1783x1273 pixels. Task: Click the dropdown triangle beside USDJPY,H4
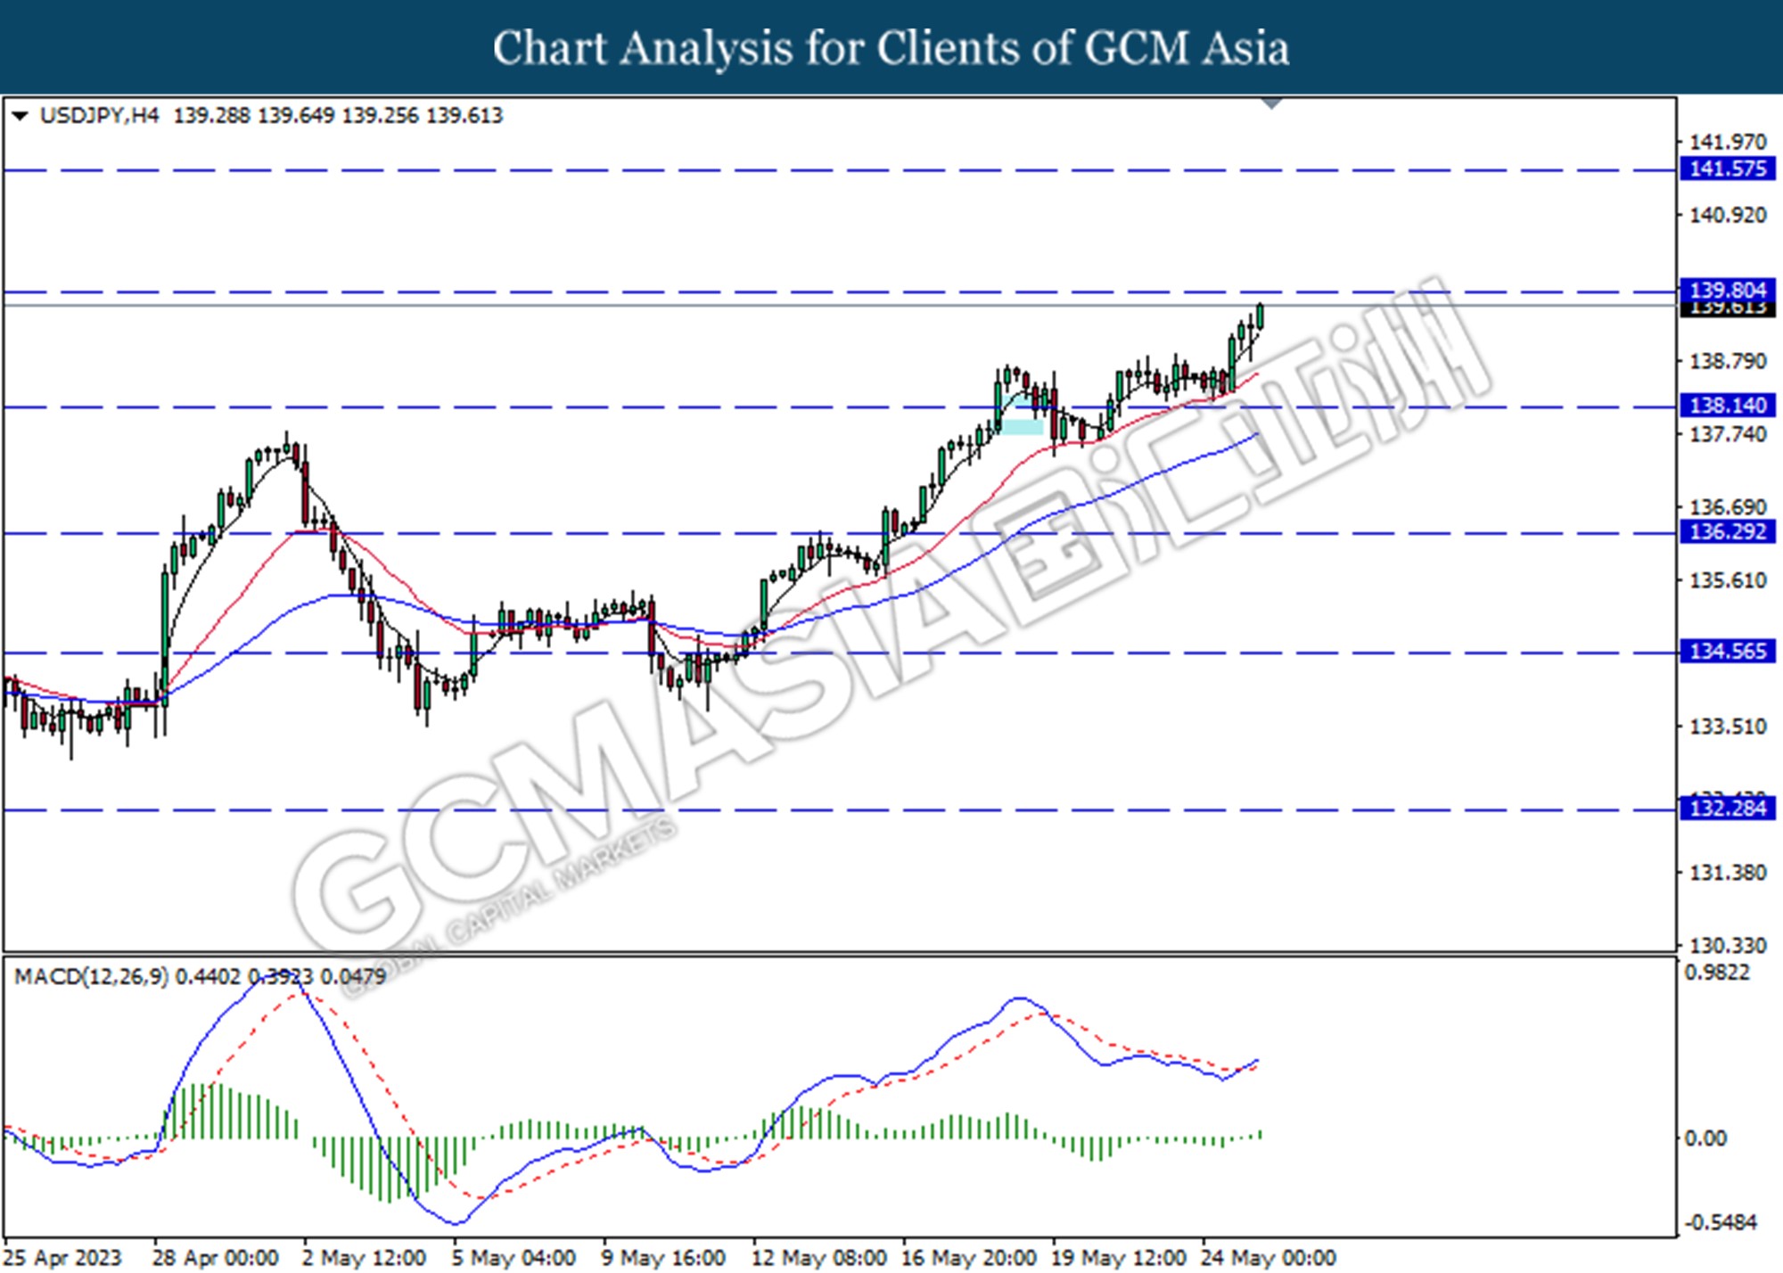tap(20, 116)
